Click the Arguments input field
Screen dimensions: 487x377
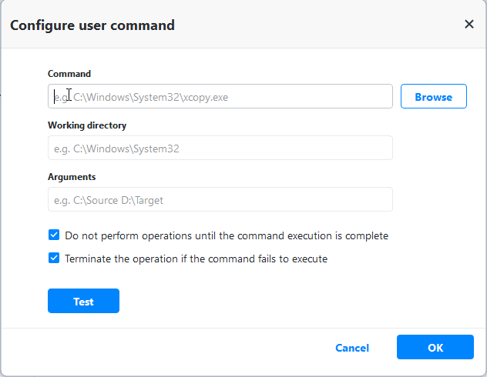[x=220, y=200]
